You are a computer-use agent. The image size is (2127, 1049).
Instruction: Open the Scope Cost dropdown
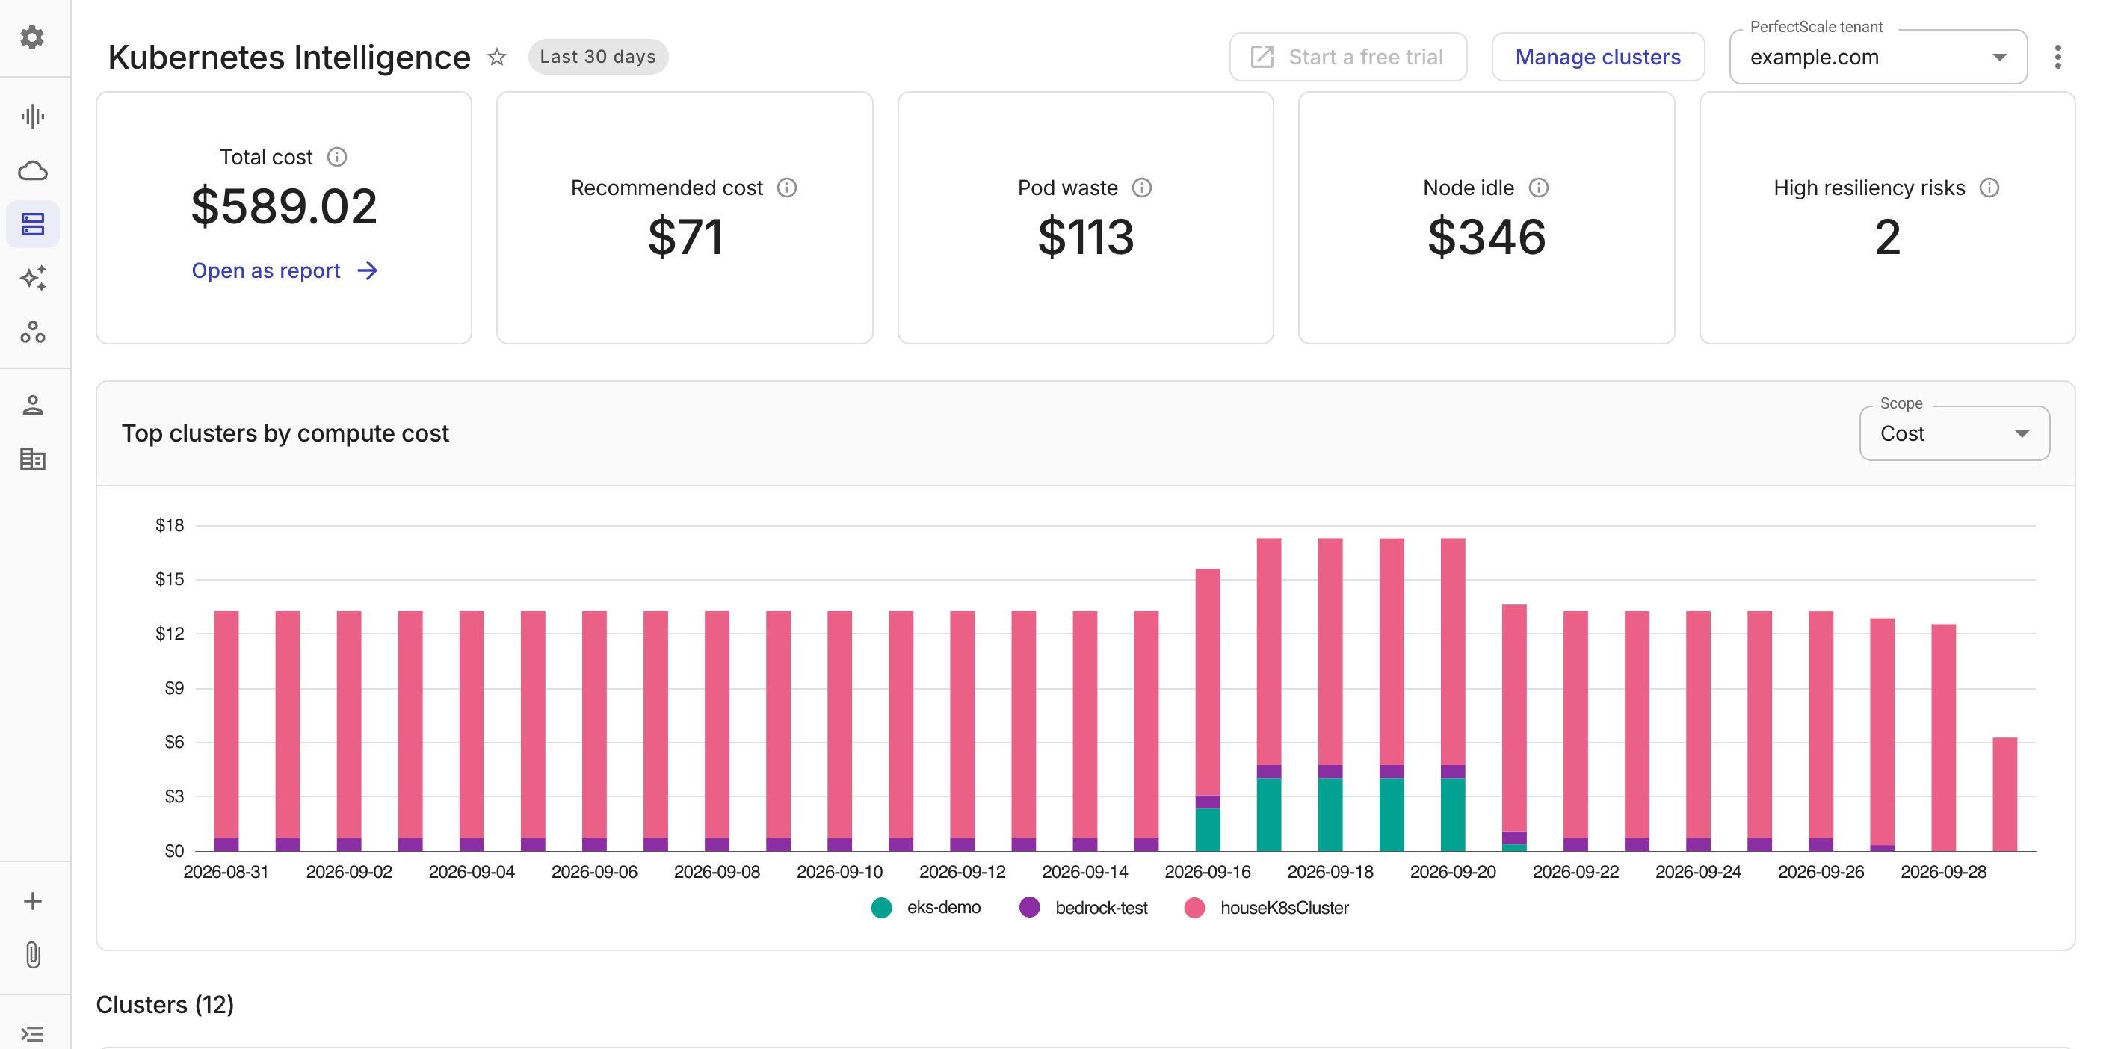(x=1954, y=433)
